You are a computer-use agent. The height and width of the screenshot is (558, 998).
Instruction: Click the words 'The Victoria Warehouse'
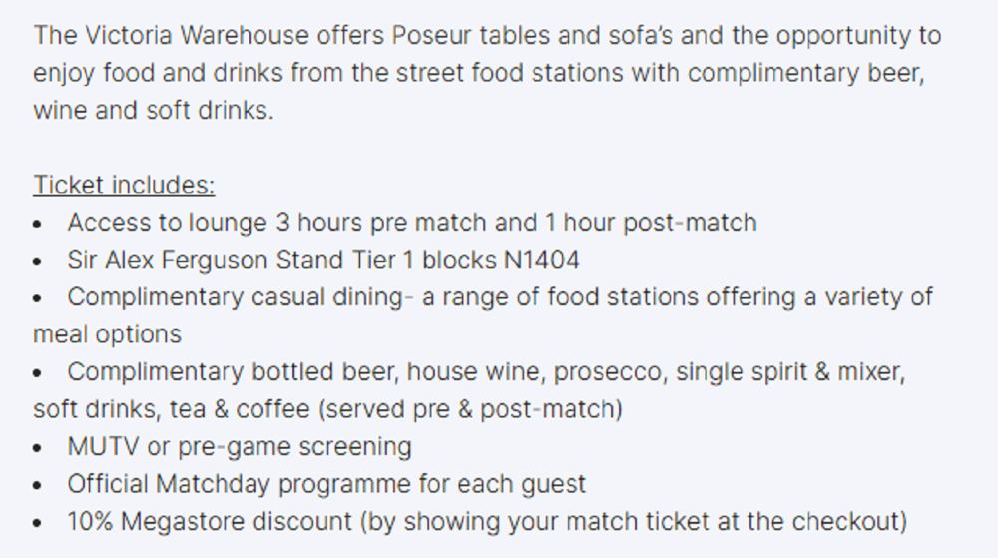[x=171, y=36]
